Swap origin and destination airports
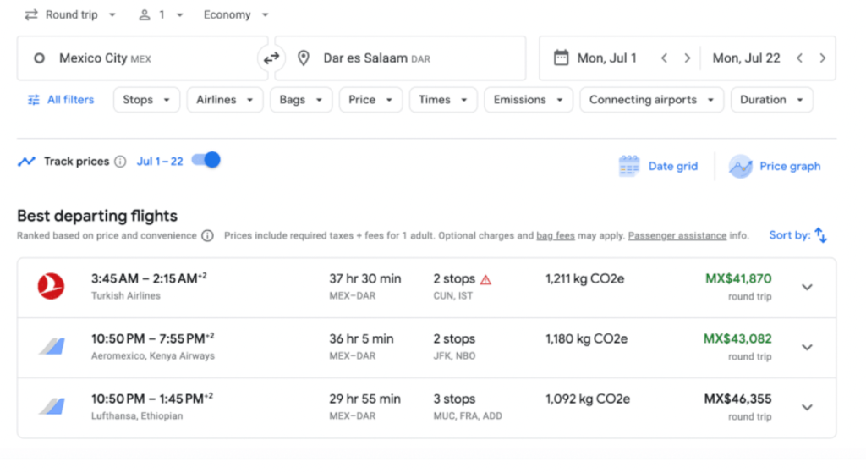 point(271,58)
